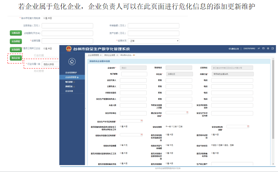Select 是 for 是否有中试项目
278x172 pixels.
[212, 135]
